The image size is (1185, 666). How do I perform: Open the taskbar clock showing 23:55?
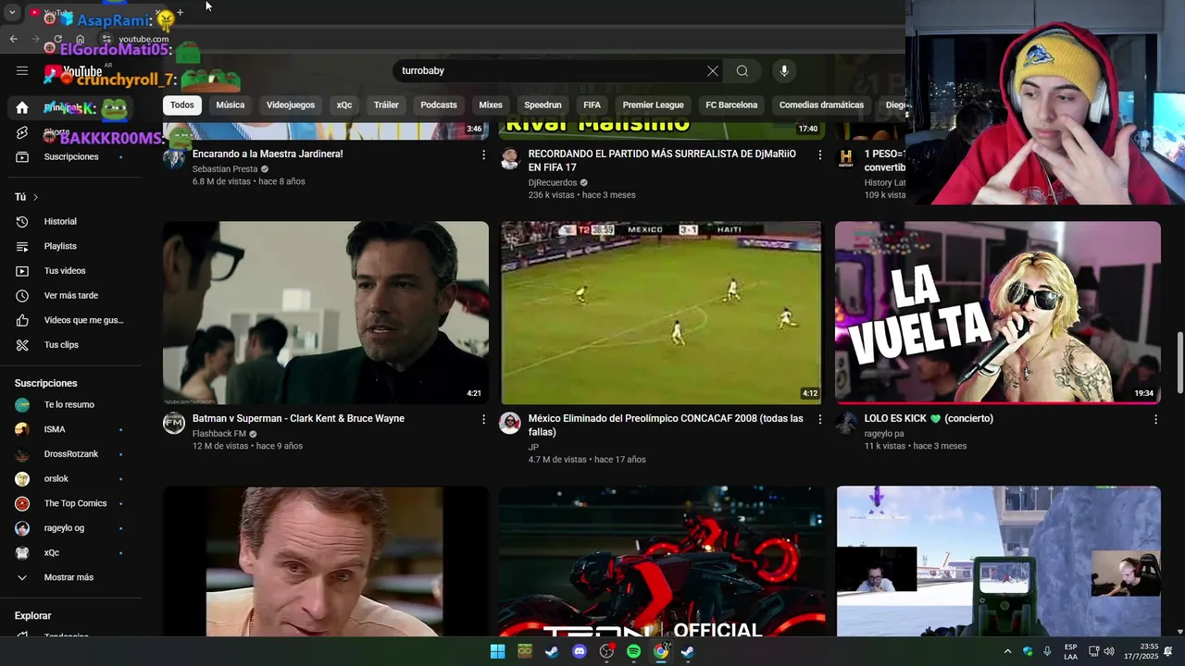click(1141, 651)
